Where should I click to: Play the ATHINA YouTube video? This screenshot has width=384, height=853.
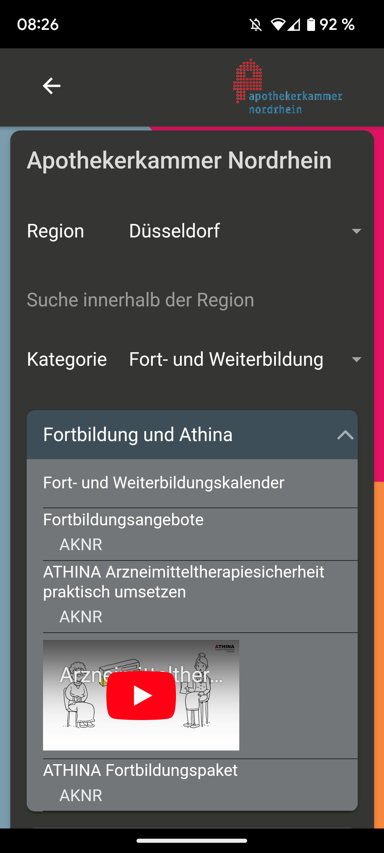pos(141,696)
